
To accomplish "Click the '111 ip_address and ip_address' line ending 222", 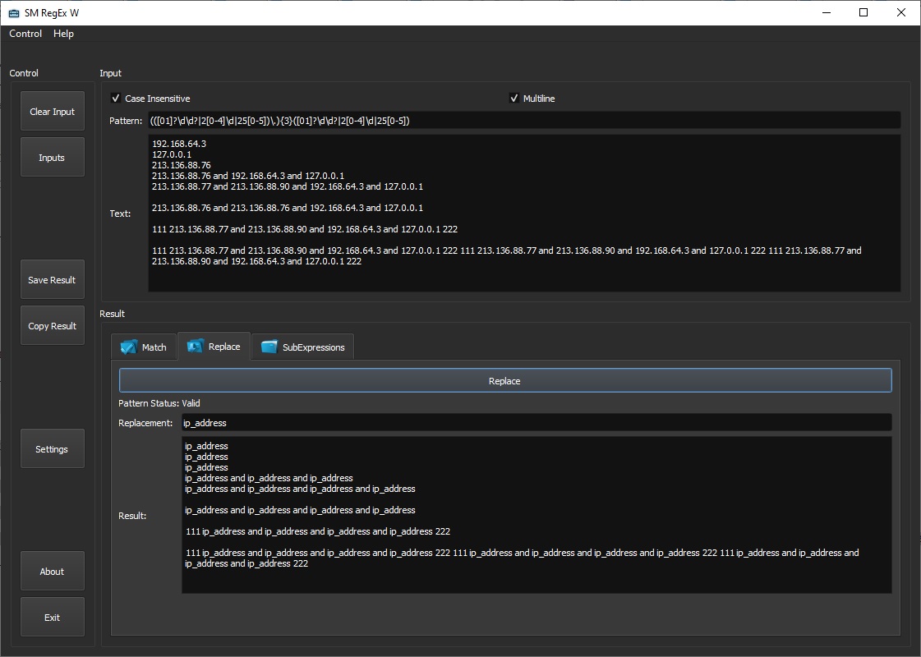I will pos(318,531).
